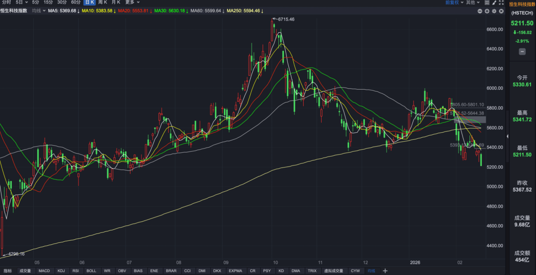
Task: Add new indicator with plus button
Action: (385, 271)
